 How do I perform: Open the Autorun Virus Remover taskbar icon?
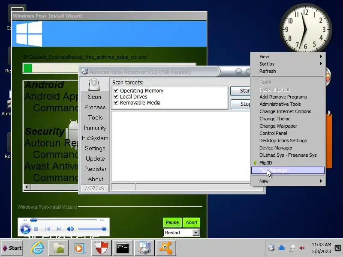144,248
